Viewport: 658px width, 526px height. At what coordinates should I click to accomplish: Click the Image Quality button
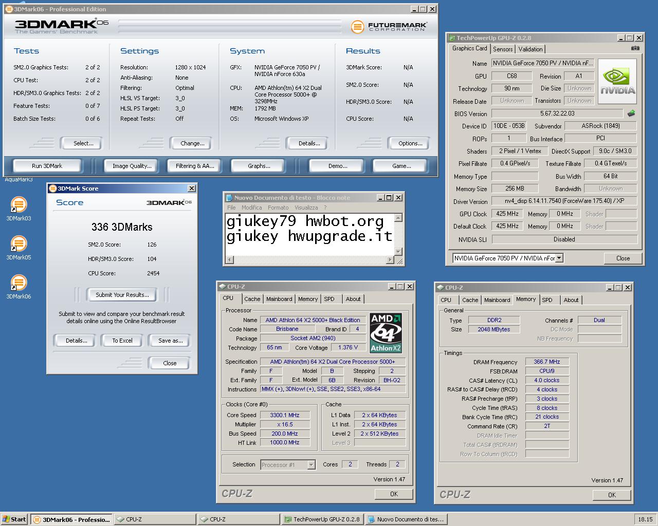132,166
